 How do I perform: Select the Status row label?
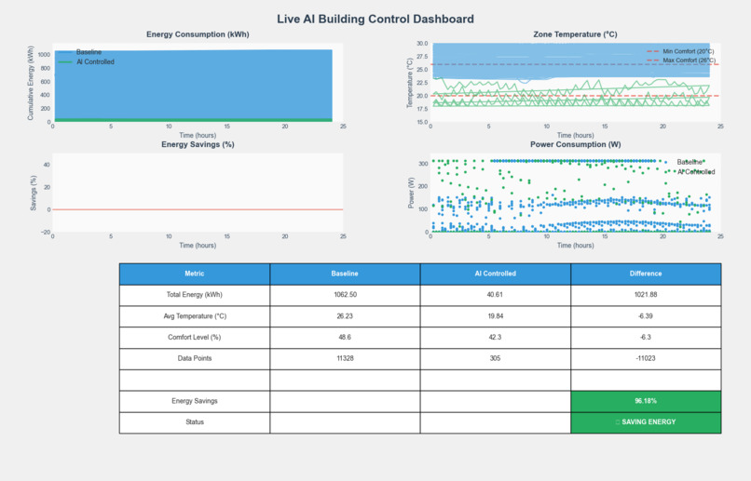pos(195,422)
